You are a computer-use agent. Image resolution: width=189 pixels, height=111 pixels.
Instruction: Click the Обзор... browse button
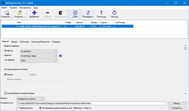coord(177,103)
